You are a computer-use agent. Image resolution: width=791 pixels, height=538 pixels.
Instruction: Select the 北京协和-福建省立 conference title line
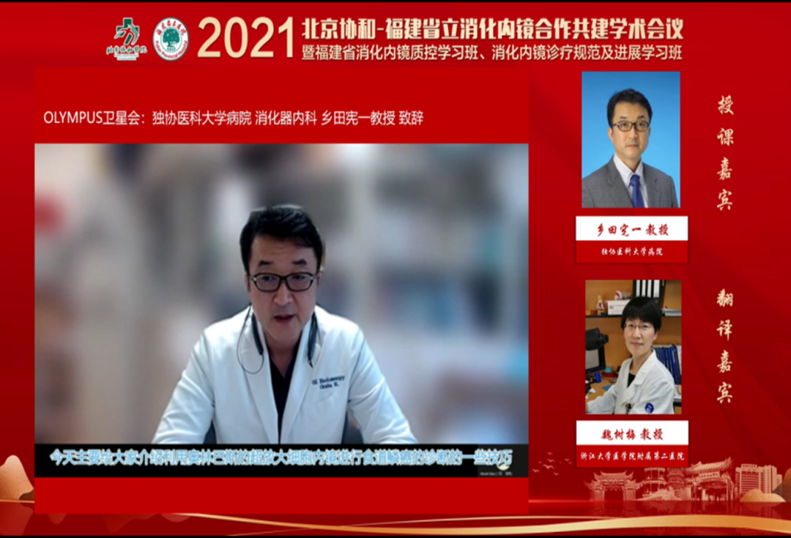coord(492,28)
